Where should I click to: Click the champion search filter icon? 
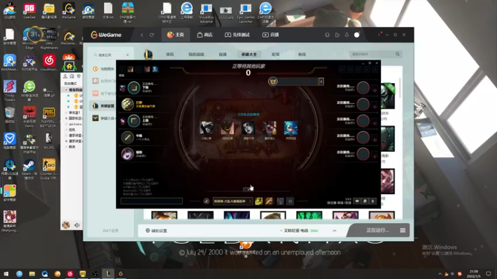tap(273, 82)
